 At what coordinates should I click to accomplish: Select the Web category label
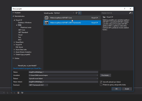pyautogui.click(x=20, y=25)
